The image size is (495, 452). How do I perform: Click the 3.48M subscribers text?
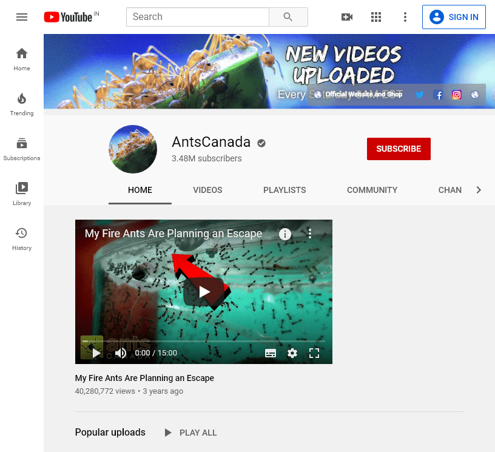coord(207,158)
